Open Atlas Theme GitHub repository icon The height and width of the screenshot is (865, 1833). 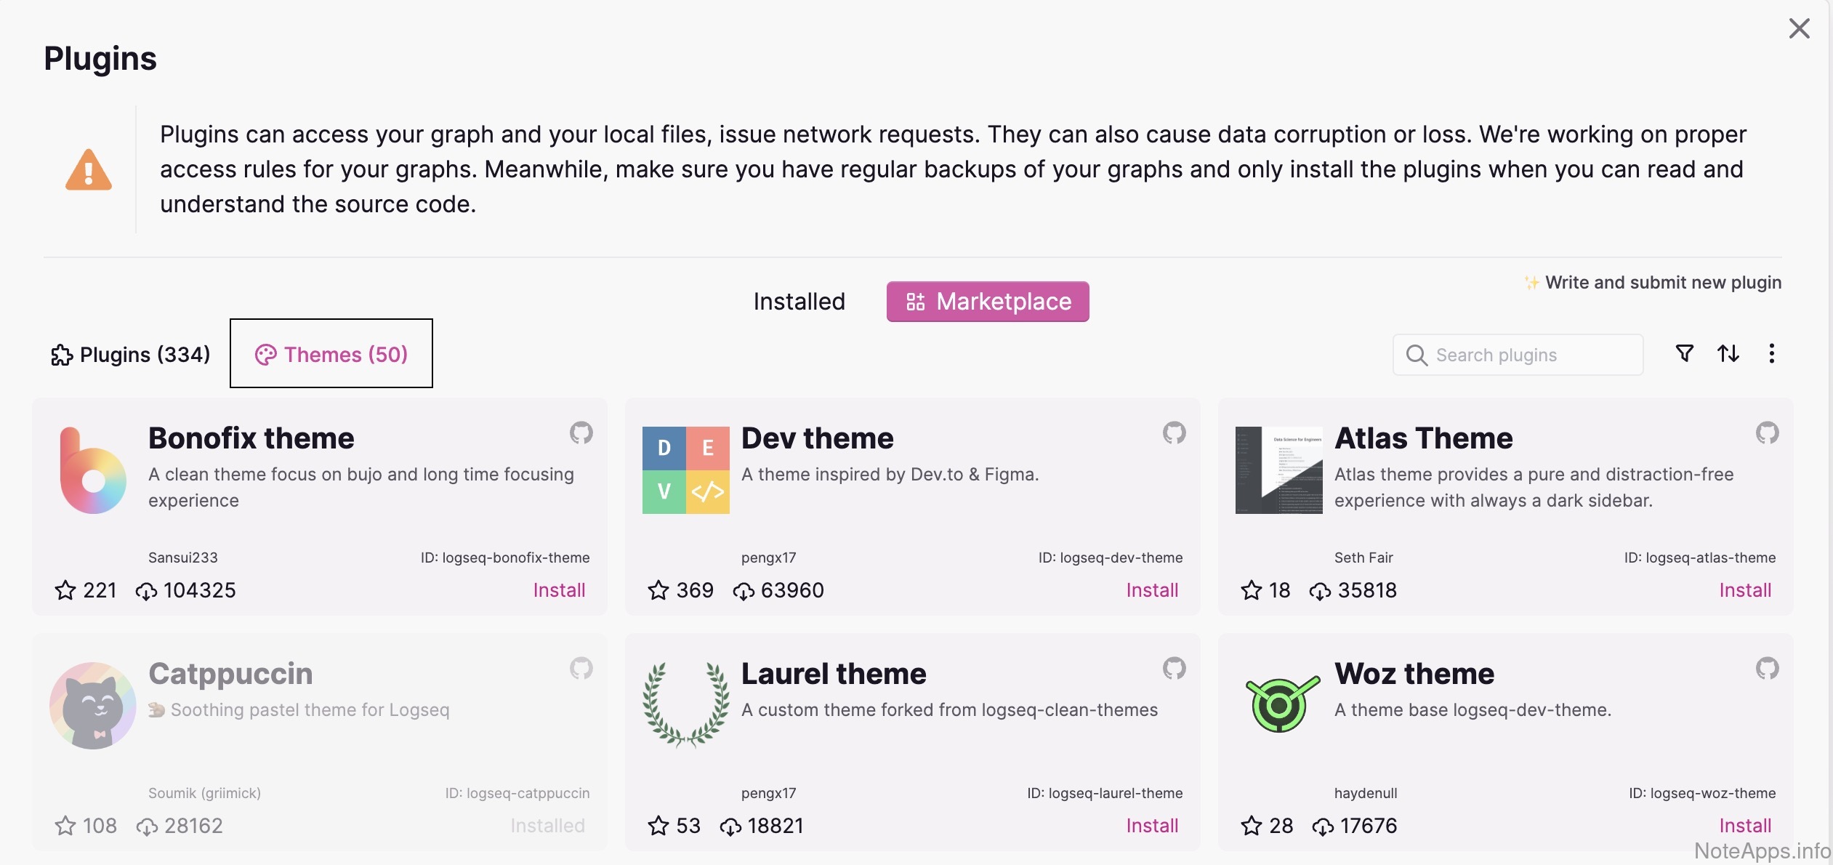pos(1767,433)
